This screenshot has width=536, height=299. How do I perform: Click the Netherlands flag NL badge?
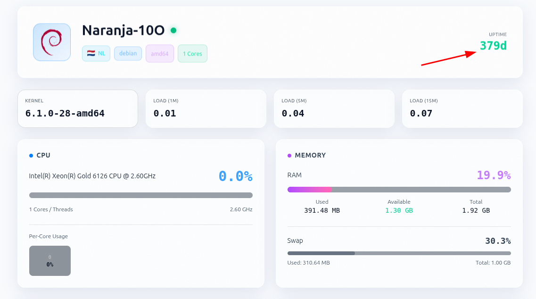click(x=96, y=53)
